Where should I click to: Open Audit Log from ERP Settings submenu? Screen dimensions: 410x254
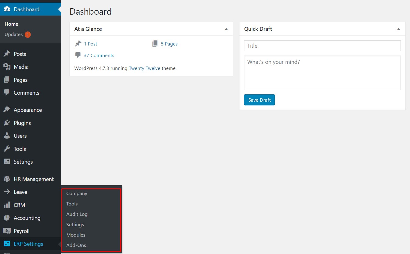click(x=77, y=214)
